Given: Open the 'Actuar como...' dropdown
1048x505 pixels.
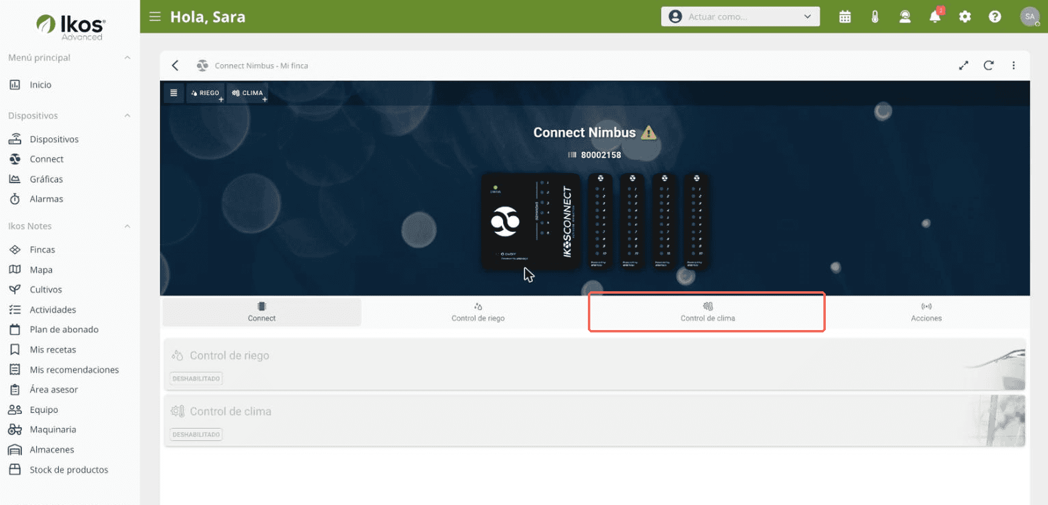Looking at the screenshot, I should pyautogui.click(x=740, y=16).
